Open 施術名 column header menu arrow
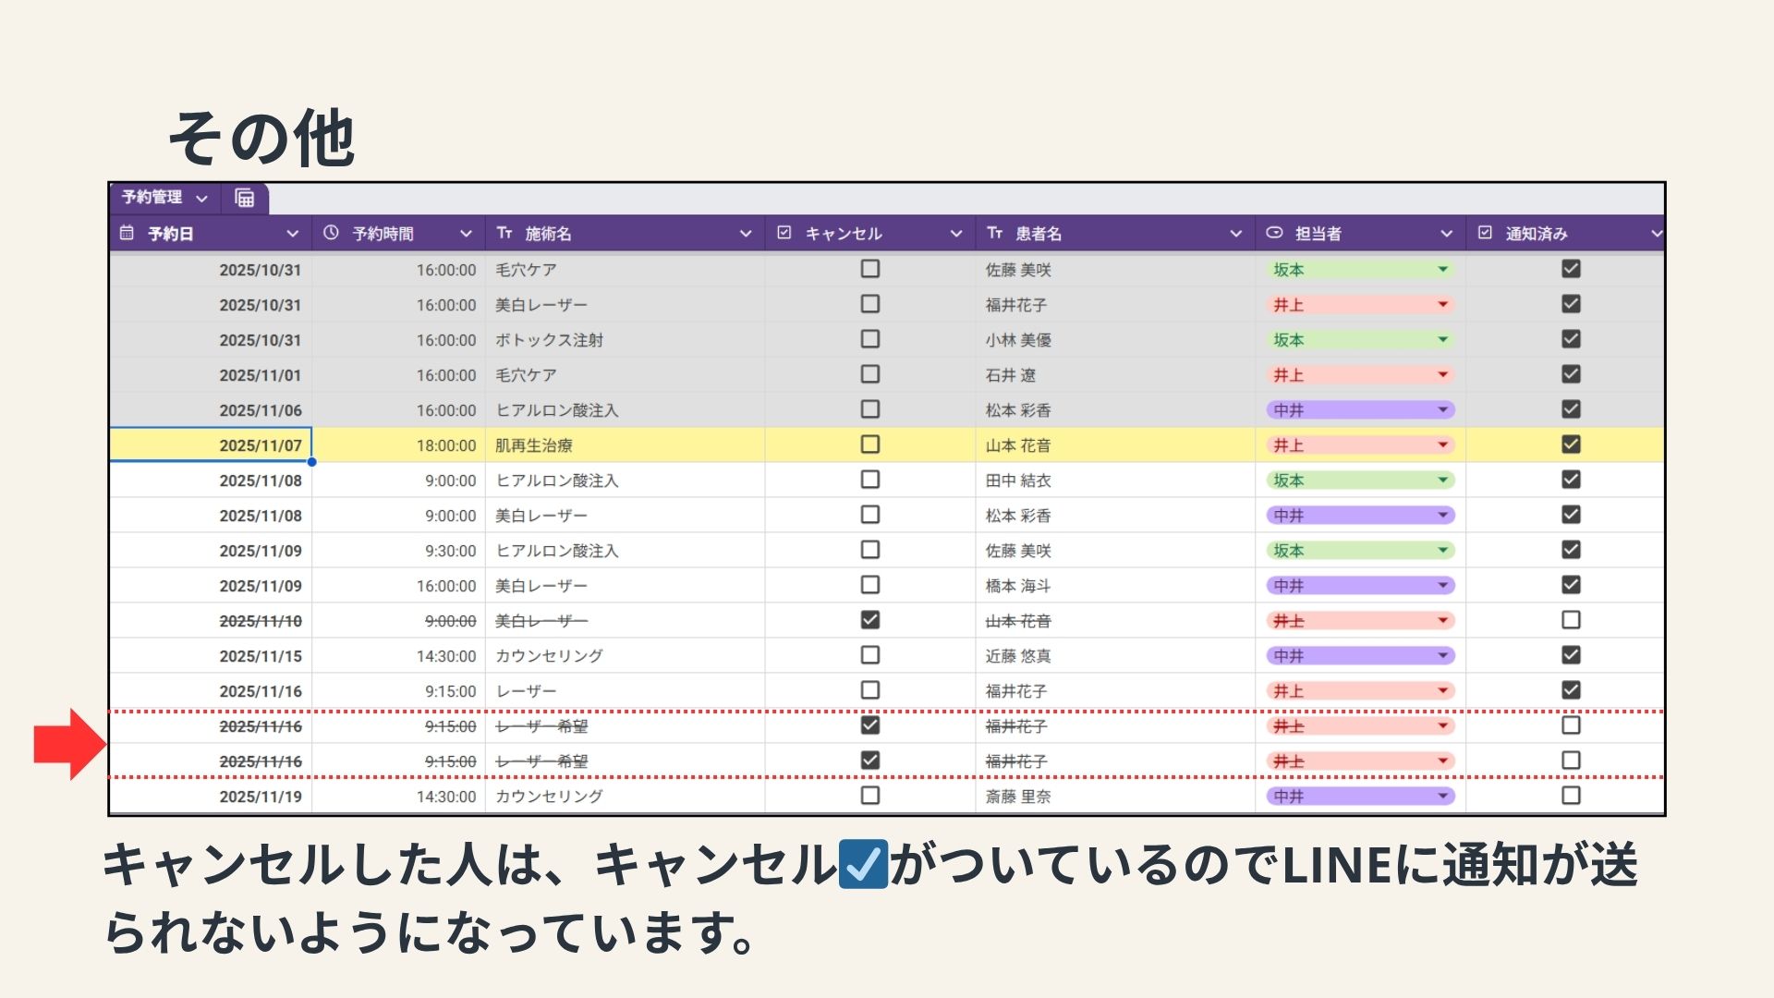1774x998 pixels. click(x=746, y=234)
